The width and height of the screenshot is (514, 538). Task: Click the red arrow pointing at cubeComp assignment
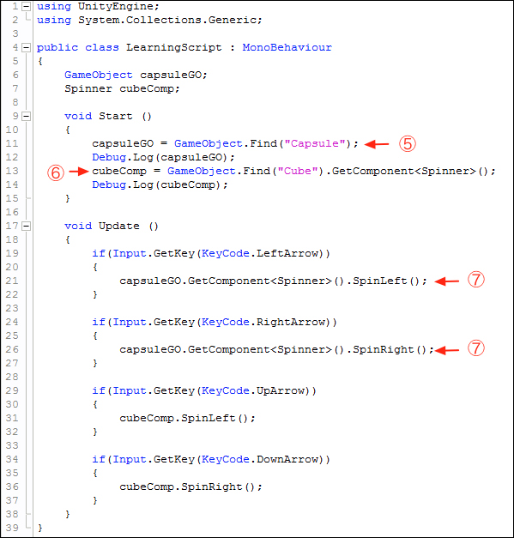tap(79, 172)
